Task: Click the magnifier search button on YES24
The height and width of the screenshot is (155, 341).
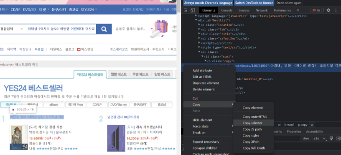Action: pyautogui.click(x=104, y=29)
